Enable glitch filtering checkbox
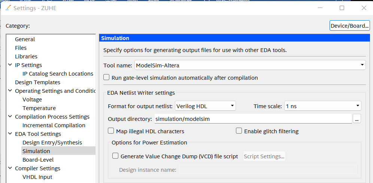373x183 pixels. click(239, 131)
